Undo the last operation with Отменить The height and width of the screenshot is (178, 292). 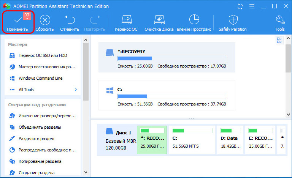(70, 23)
